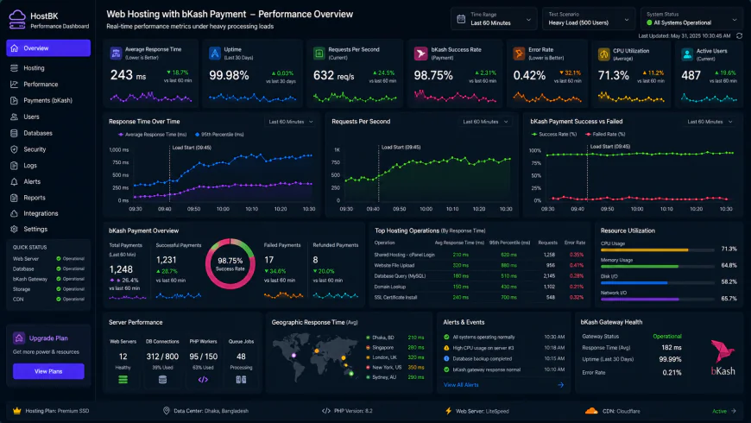Click the Database backup completed alert
Image resolution: width=751 pixels, height=423 pixels.
click(x=504, y=359)
